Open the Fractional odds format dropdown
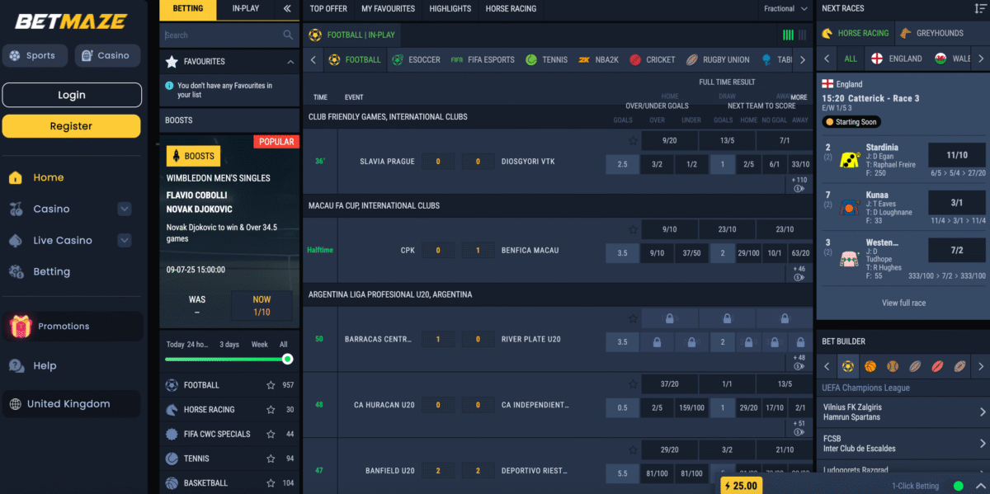Image resolution: width=990 pixels, height=494 pixels. (x=785, y=9)
